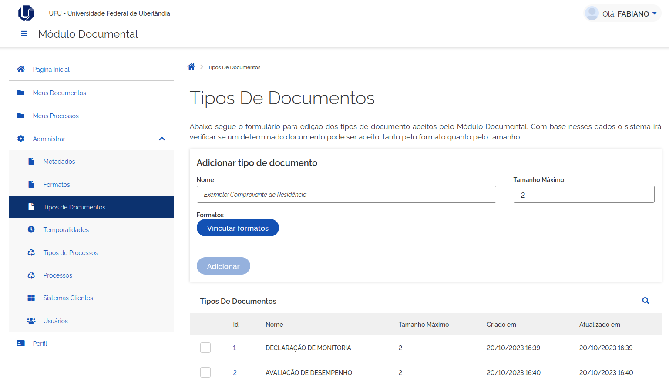Viewport: 669px width, 388px height.
Task: Click the UFU logo icon
Action: point(26,13)
